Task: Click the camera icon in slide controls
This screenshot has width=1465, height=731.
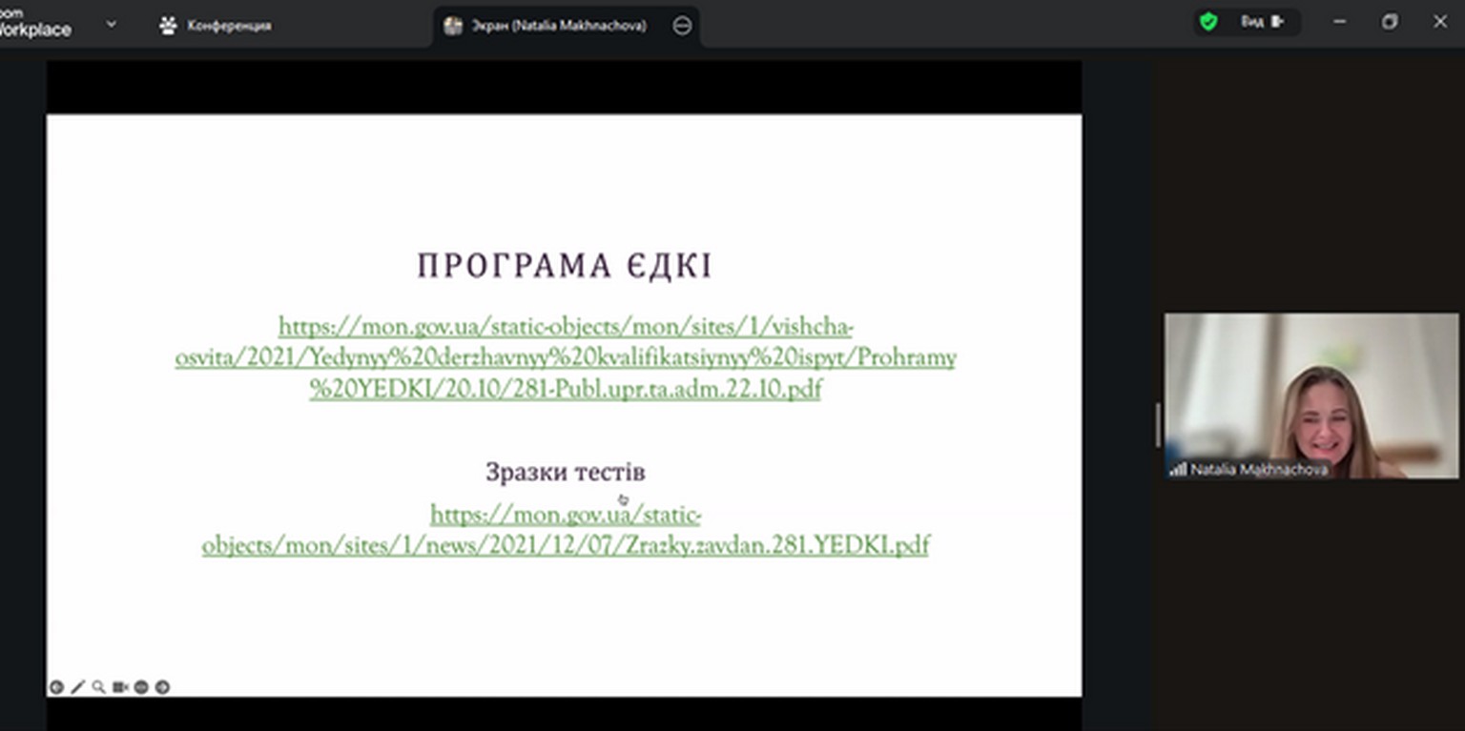Action: [x=120, y=687]
